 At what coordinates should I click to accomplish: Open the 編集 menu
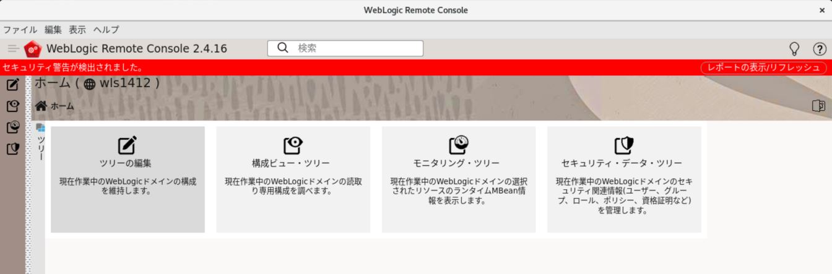pos(53,30)
